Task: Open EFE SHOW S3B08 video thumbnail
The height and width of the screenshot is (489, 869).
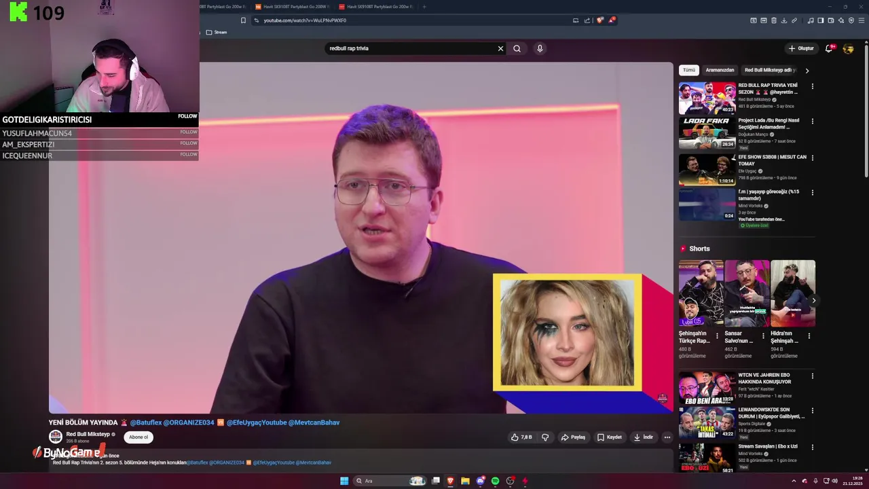Action: click(x=707, y=169)
